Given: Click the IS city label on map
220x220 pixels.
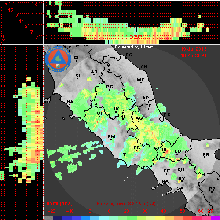Looking at the screenshot, I should point(164,149).
